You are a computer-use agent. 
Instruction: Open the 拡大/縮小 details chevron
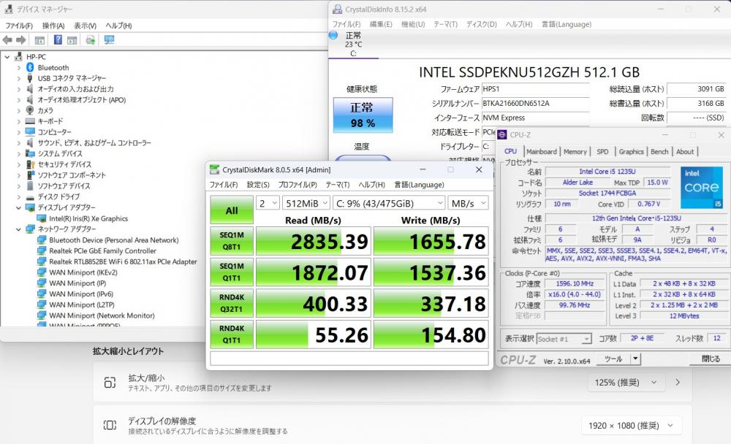678,383
